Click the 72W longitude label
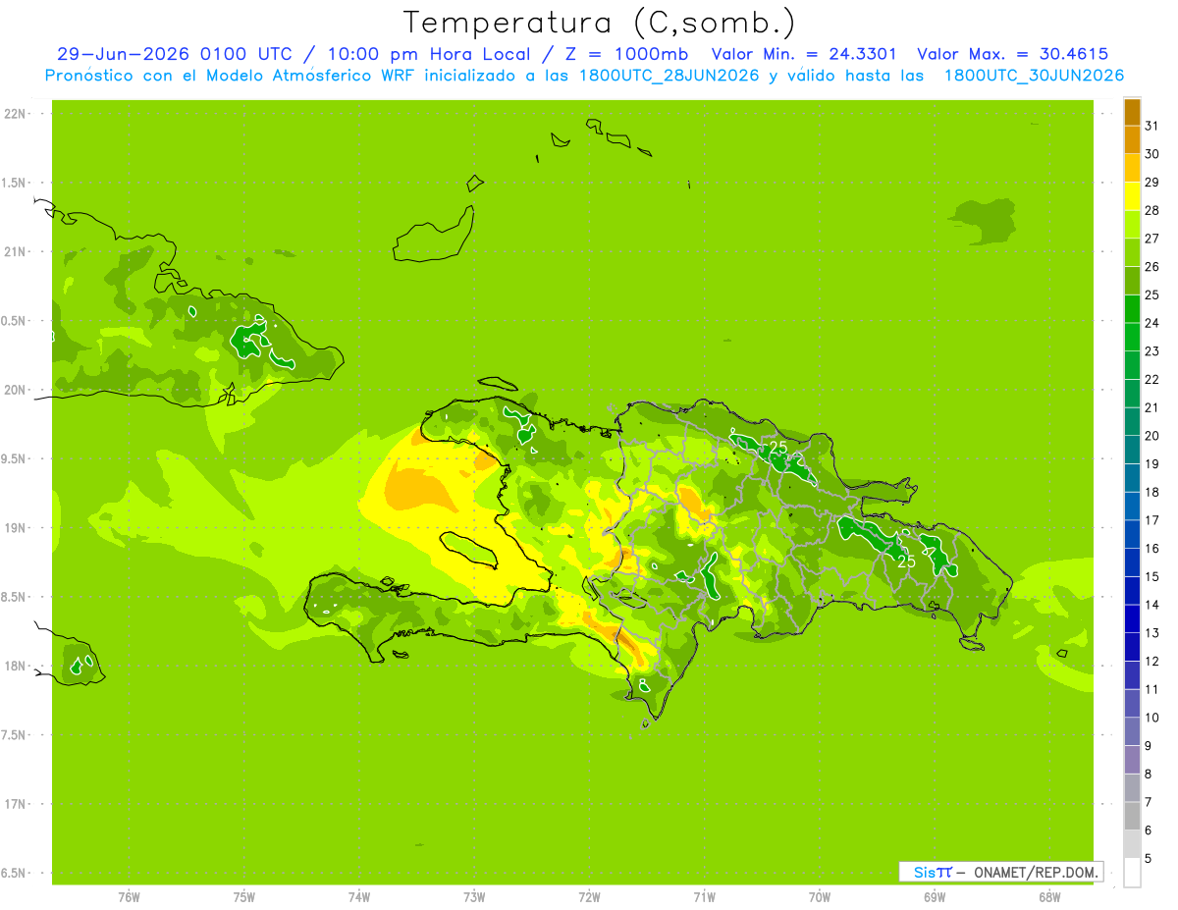 589,897
